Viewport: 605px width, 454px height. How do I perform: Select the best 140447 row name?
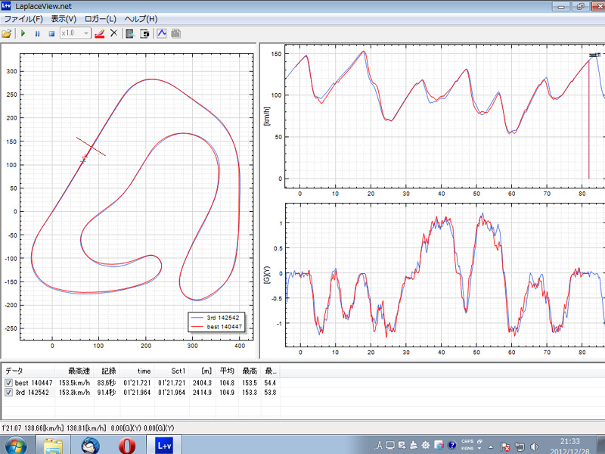(x=33, y=383)
